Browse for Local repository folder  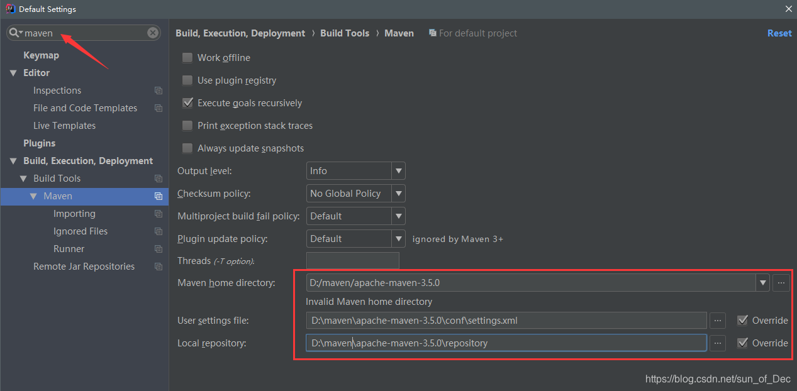(718, 343)
